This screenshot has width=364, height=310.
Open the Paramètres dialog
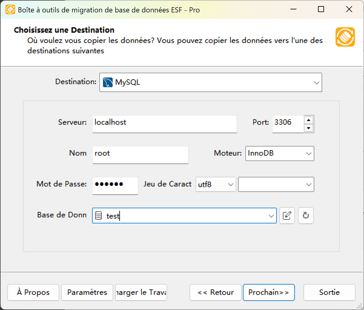click(87, 292)
